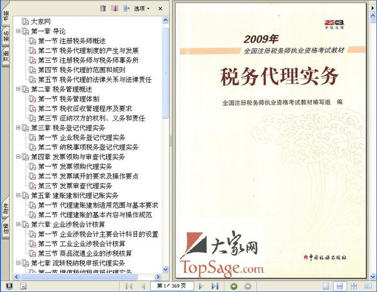Click bookmark icon of 第二节 税务代理制度的产生与发展
377x292 pixels.
click(x=33, y=50)
